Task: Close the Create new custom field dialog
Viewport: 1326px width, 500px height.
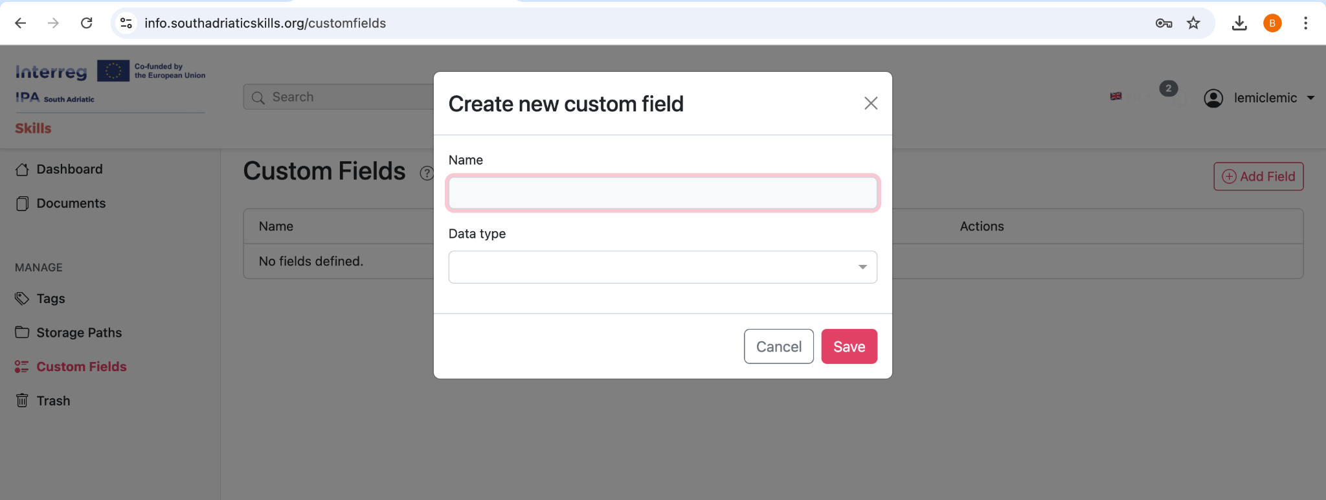Action: pos(871,104)
